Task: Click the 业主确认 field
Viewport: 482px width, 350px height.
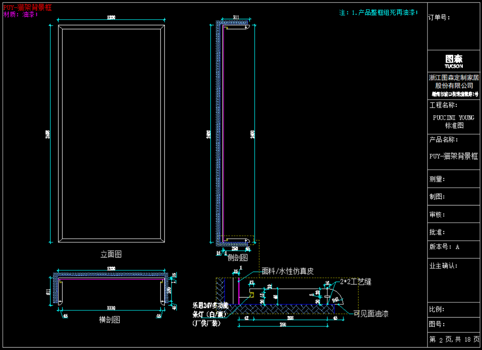Action: click(443, 266)
